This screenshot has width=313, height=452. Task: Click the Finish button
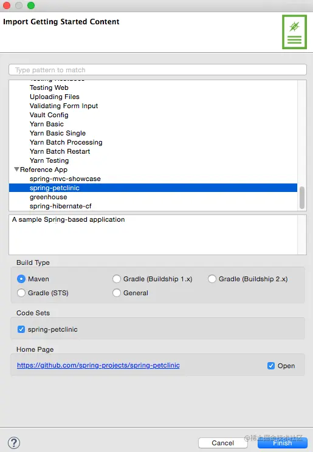pyautogui.click(x=283, y=443)
